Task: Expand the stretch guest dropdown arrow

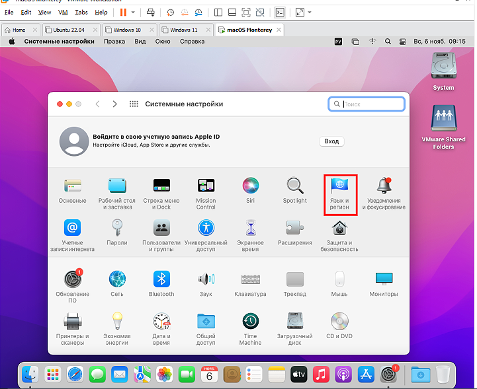Action: pos(310,12)
